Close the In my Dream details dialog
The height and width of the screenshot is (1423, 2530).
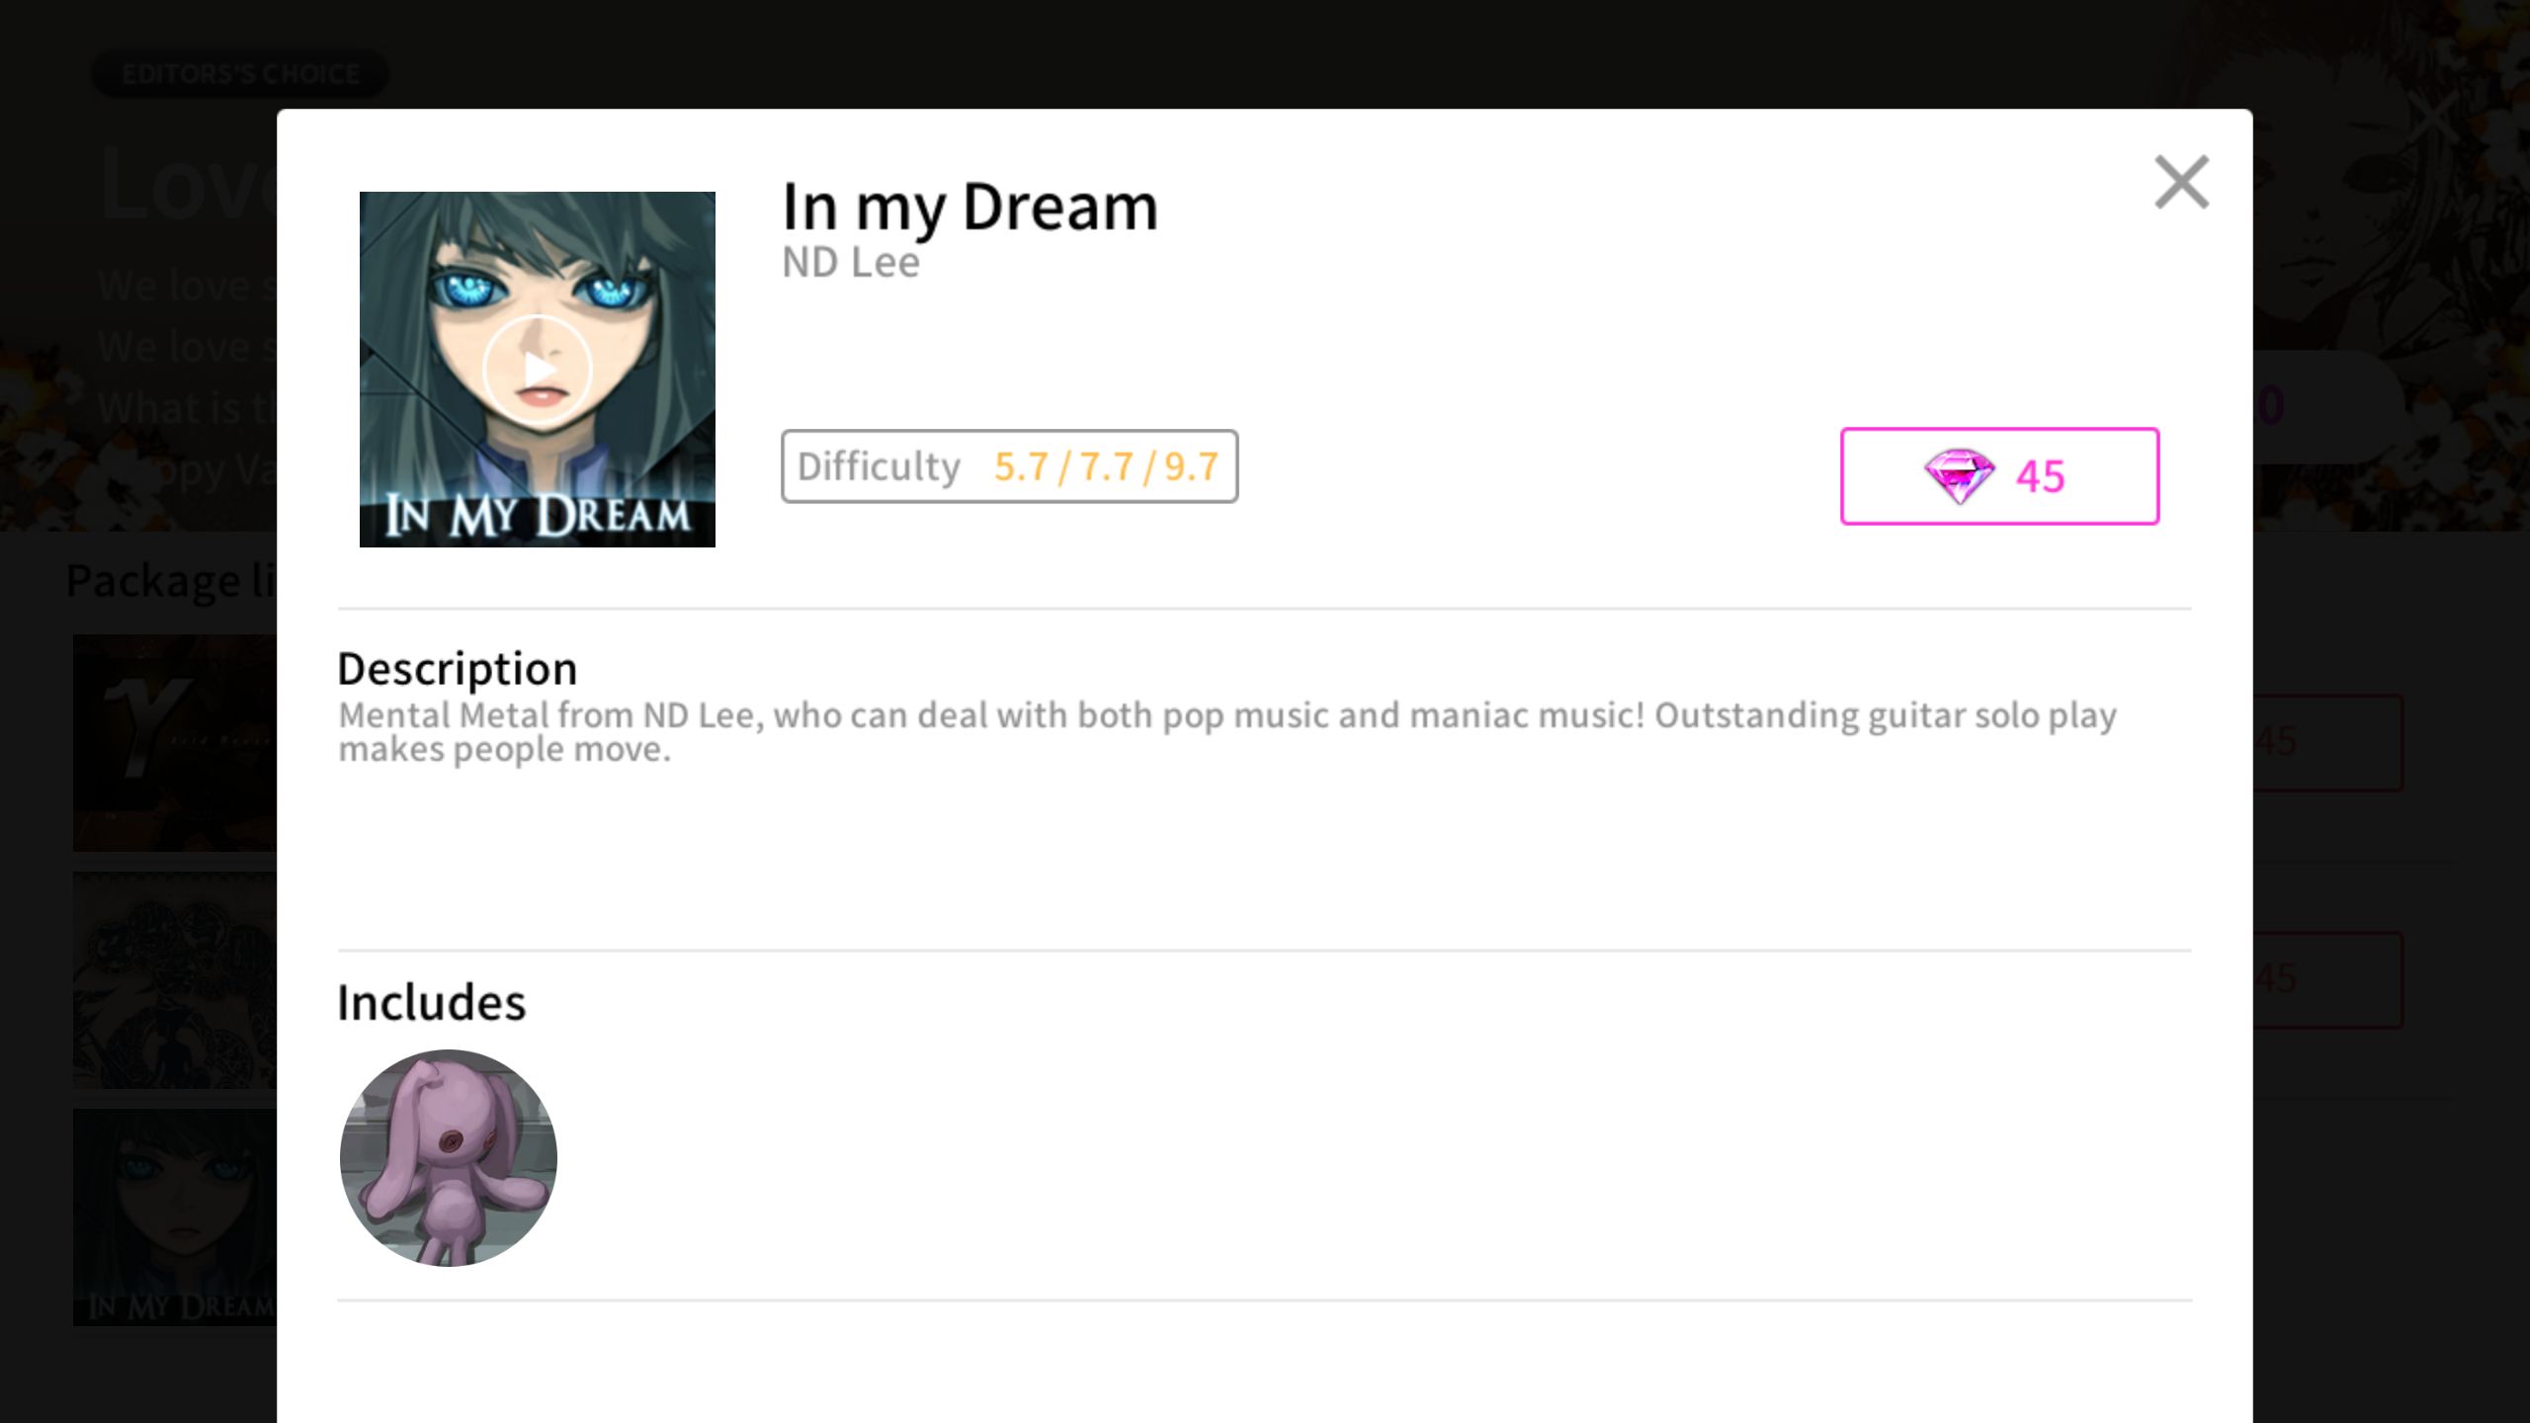(x=2181, y=182)
